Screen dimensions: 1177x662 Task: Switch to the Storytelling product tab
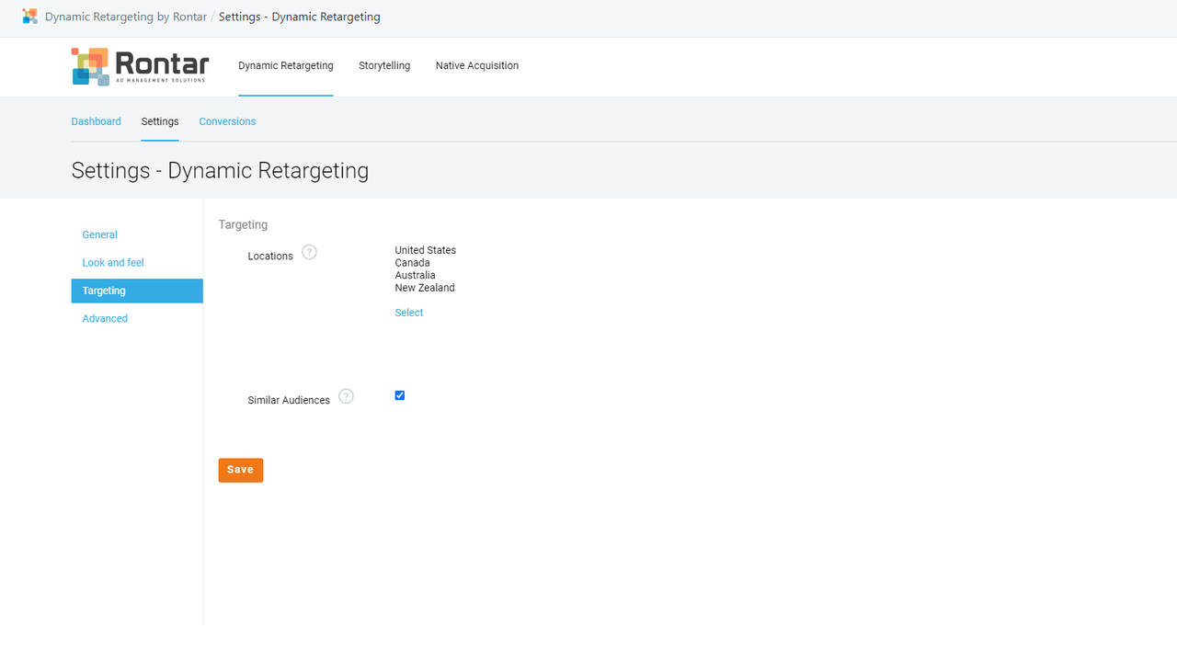(x=383, y=65)
